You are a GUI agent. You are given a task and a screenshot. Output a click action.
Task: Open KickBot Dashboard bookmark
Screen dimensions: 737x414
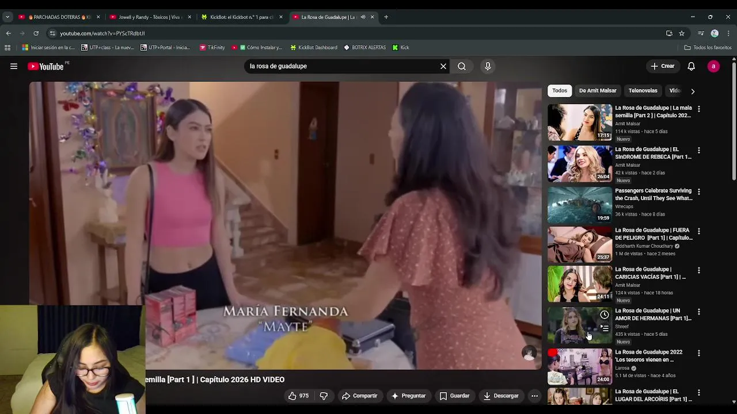pyautogui.click(x=314, y=48)
